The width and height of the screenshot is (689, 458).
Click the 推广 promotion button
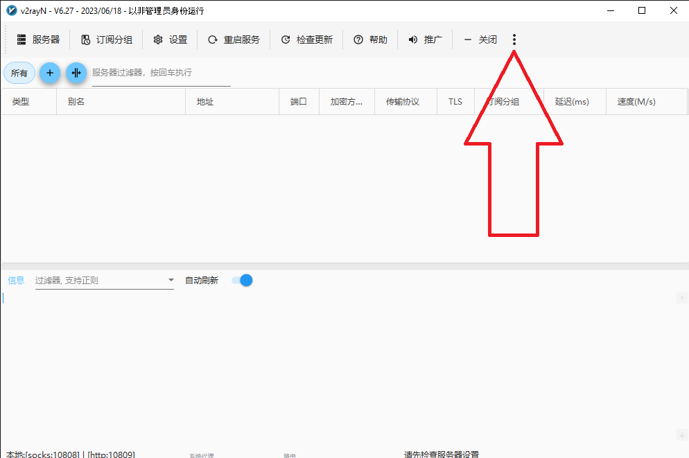(425, 40)
